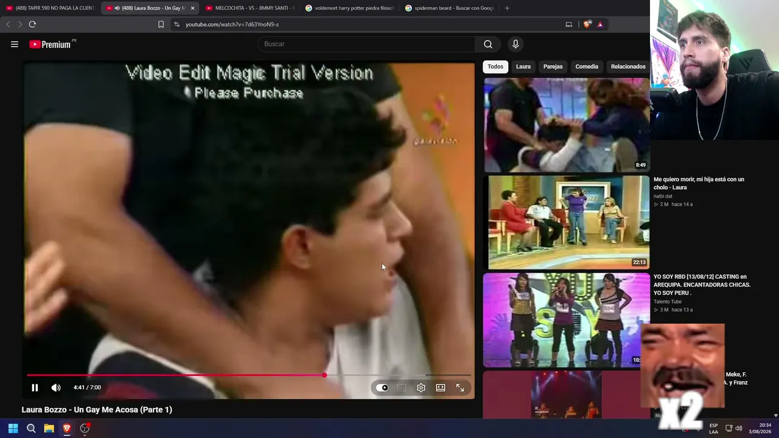Open the network tray icon
This screenshot has height=438, width=779.
click(x=727, y=428)
